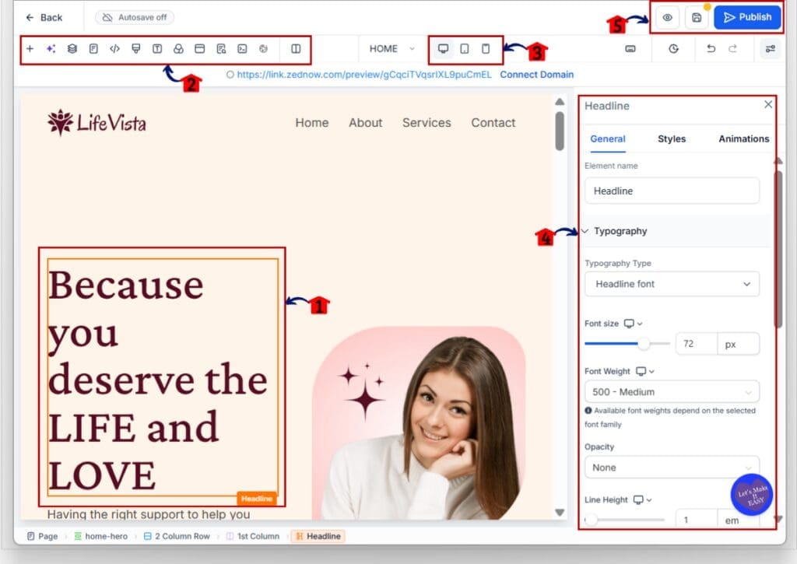Select the text T typography icon
797x564 pixels.
tap(157, 49)
